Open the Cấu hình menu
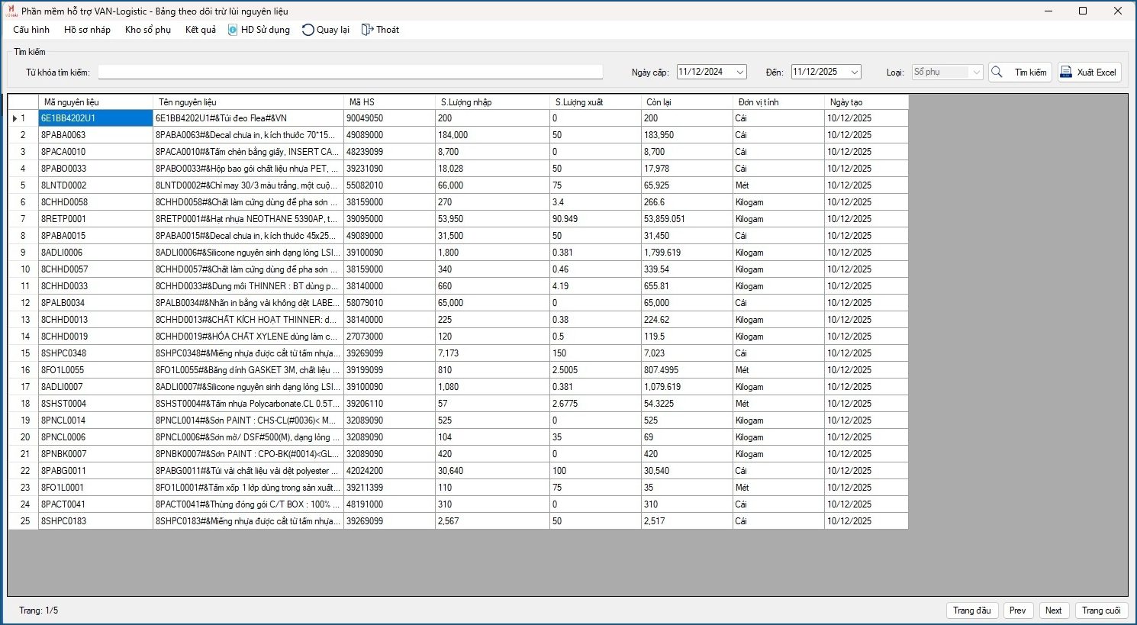 point(31,30)
